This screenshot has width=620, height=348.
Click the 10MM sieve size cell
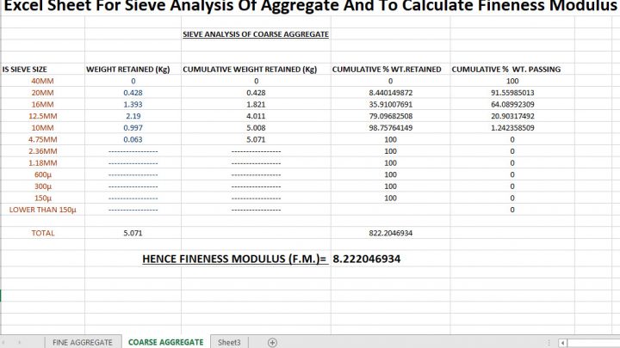(42, 128)
